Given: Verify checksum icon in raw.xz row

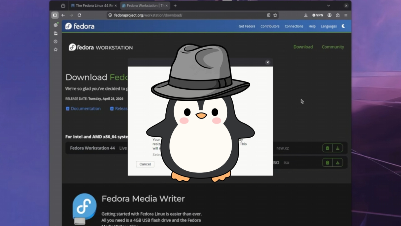Looking at the screenshot, I should pos(327,148).
